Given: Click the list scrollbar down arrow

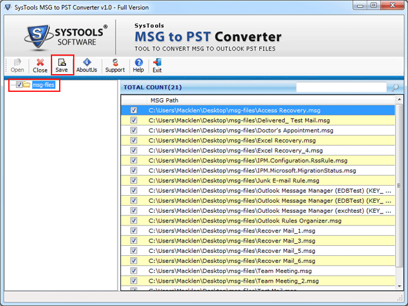Looking at the screenshot, I should (x=399, y=286).
